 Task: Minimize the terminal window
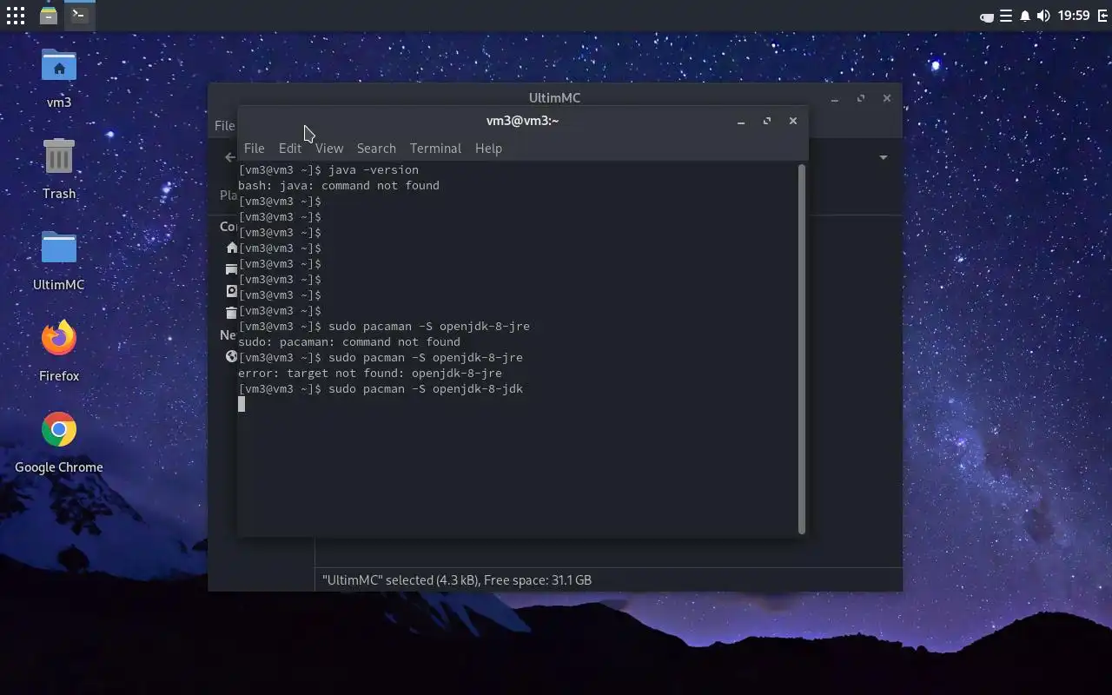(741, 122)
